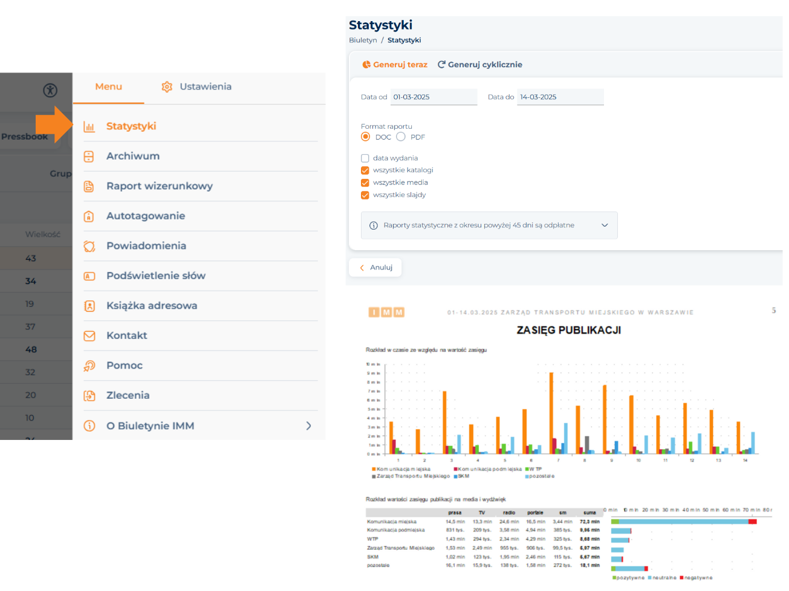Click the Pomoc support icon
789x591 pixels.
click(x=89, y=366)
